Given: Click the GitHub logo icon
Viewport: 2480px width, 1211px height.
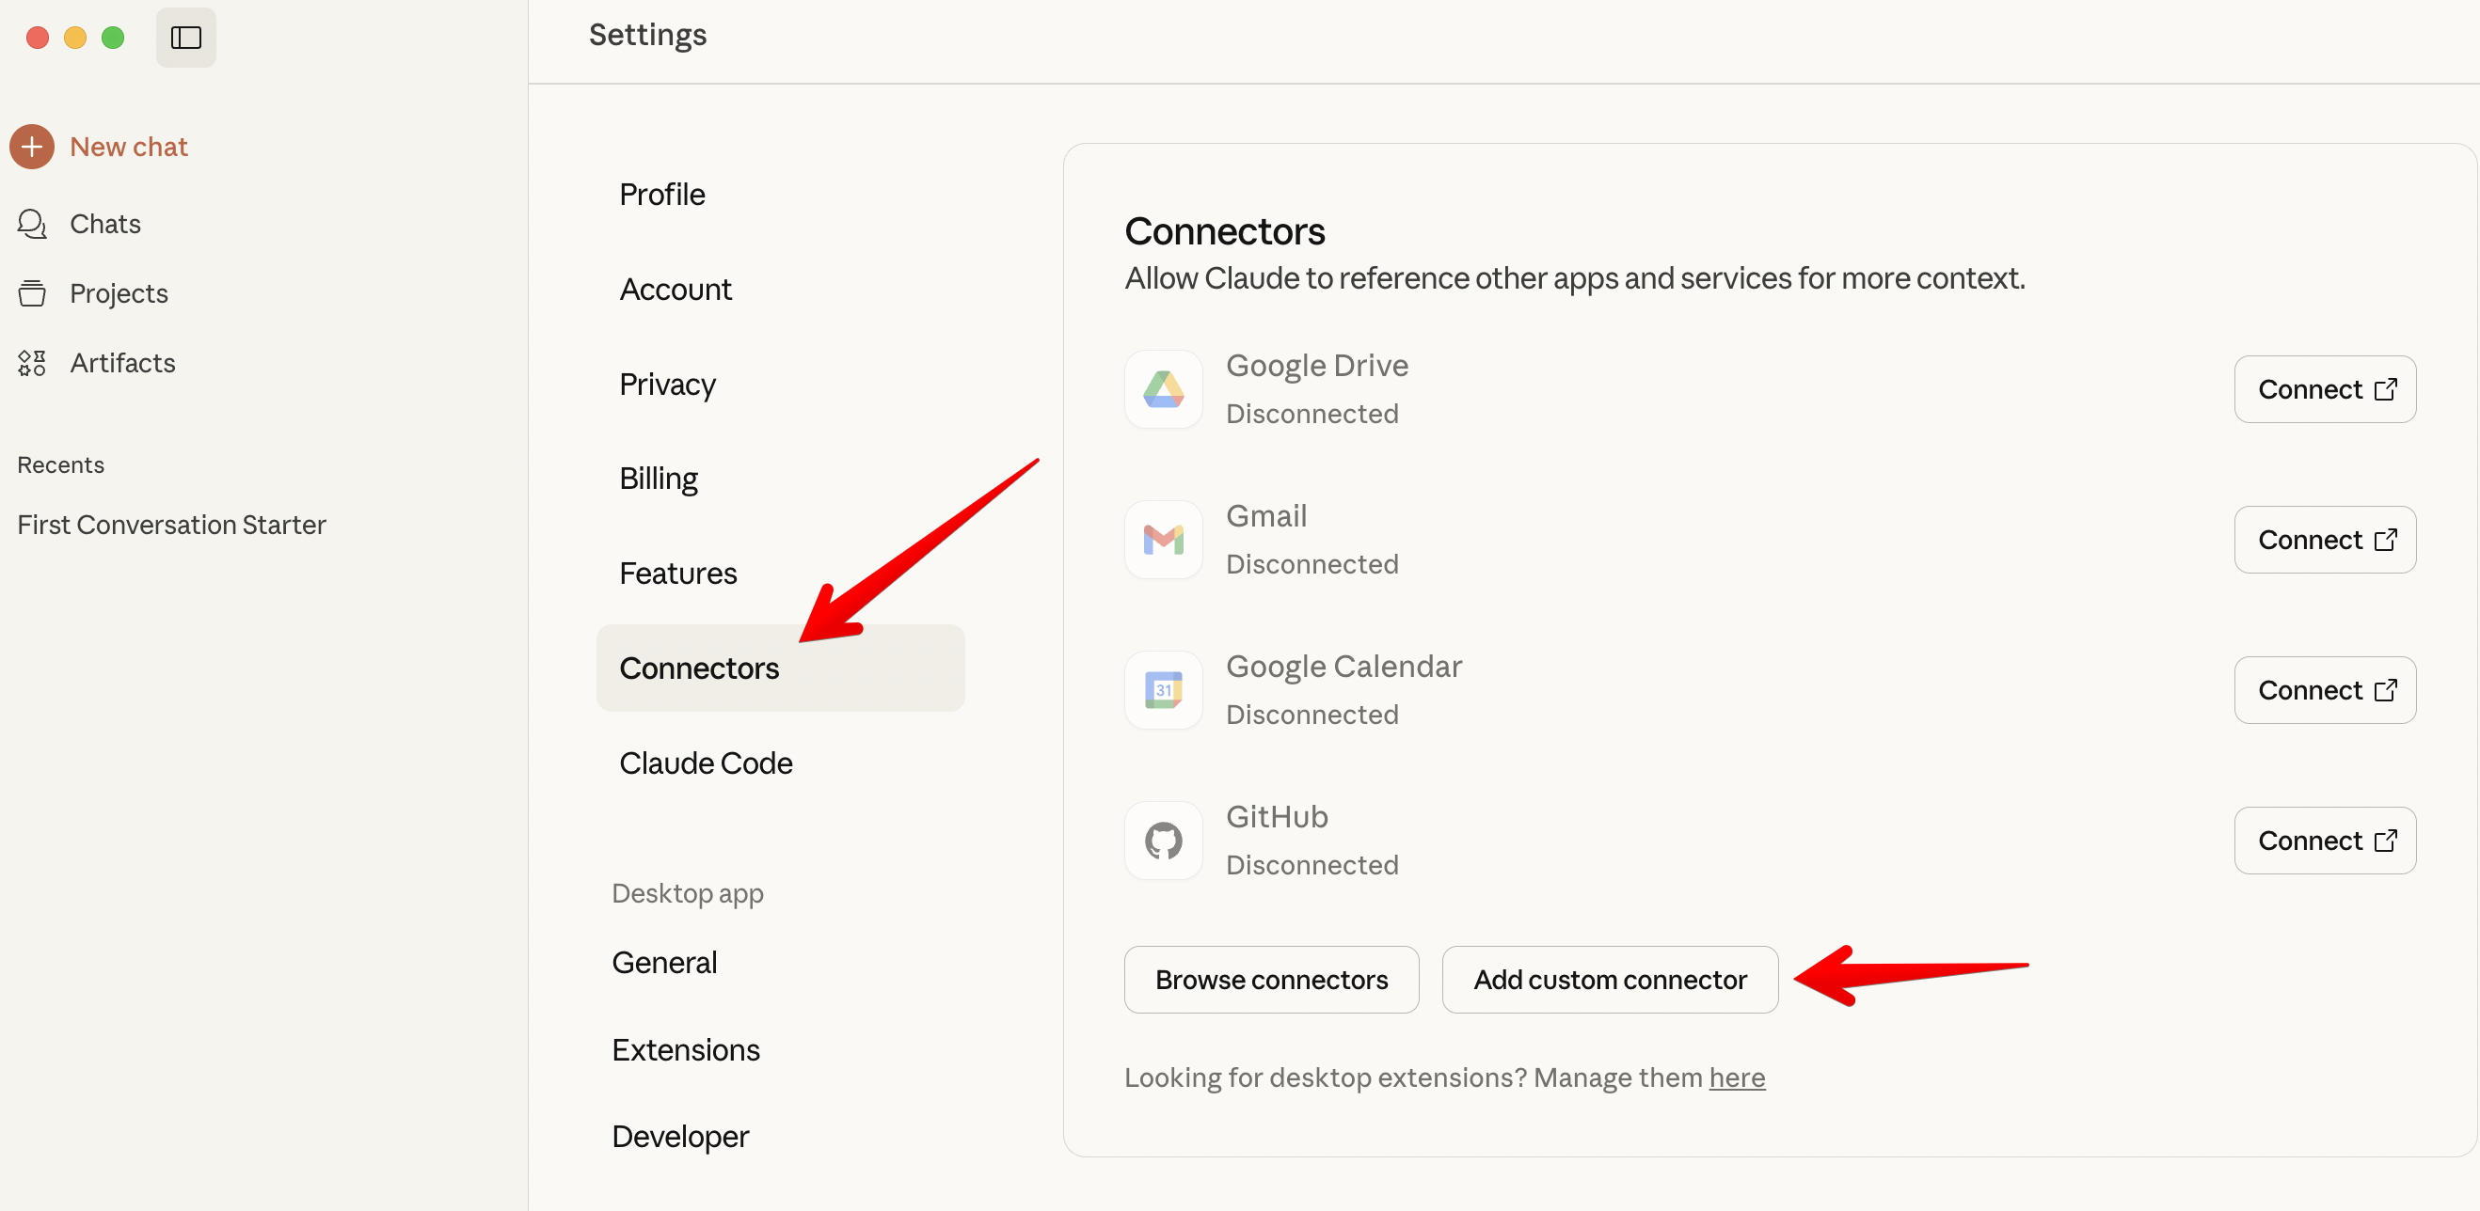Looking at the screenshot, I should click(x=1163, y=841).
